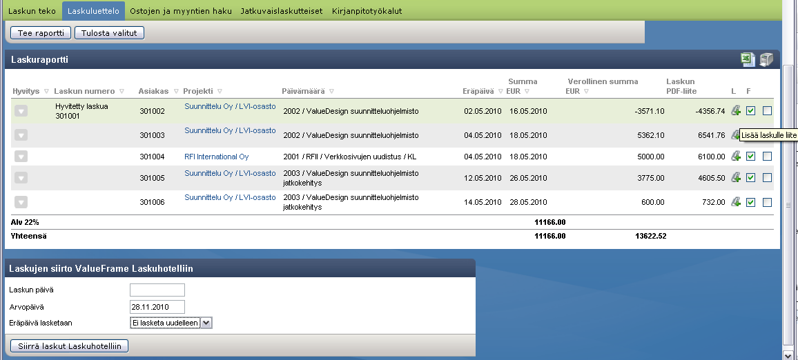This screenshot has height=360, width=798.
Task: Click sort arrow next to Asiakas header
Action: coord(176,92)
